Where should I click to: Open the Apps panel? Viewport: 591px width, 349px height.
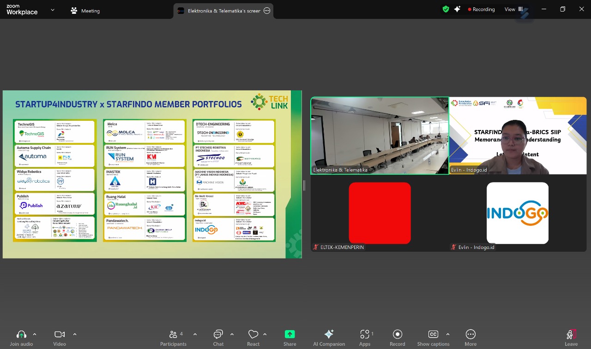pos(365,338)
